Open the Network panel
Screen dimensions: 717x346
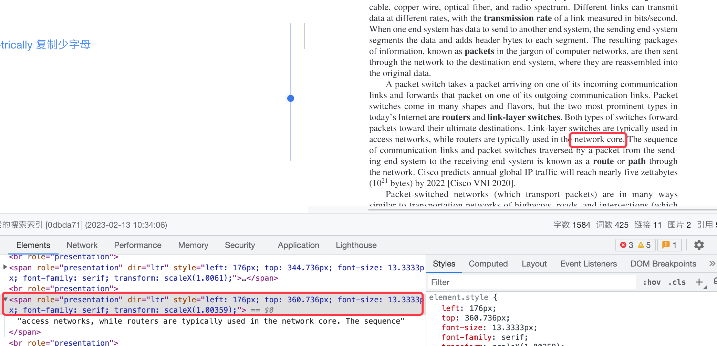[82, 245]
